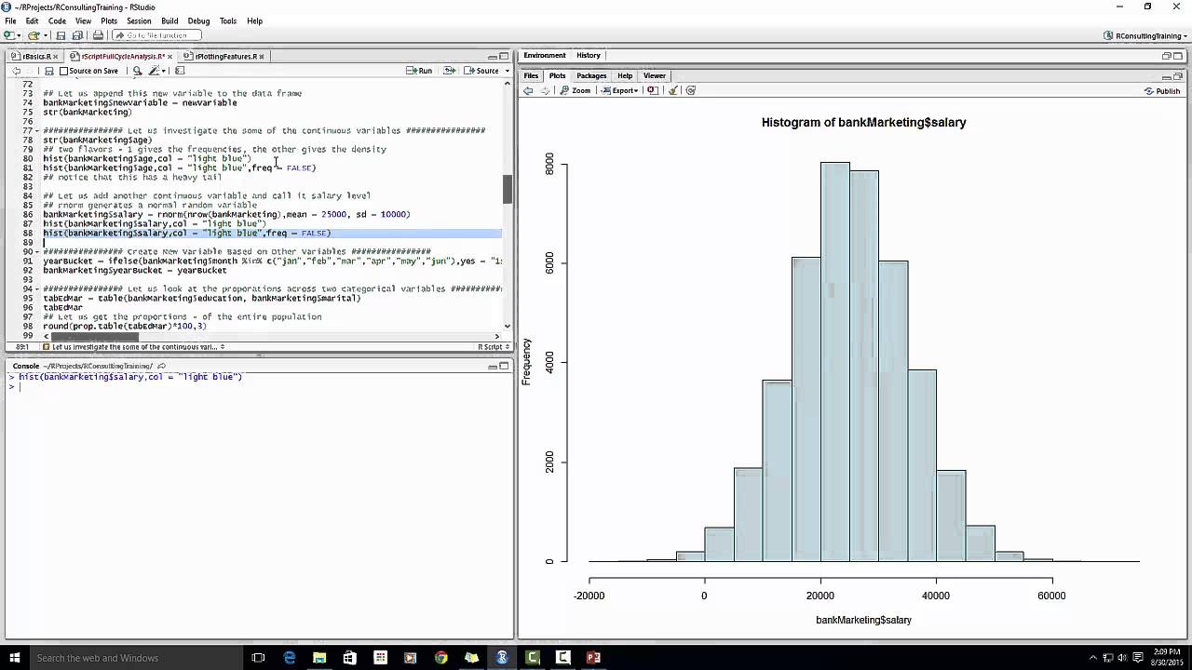Click the New File icon in main toolbar
This screenshot has width=1192, height=670.
click(x=8, y=35)
